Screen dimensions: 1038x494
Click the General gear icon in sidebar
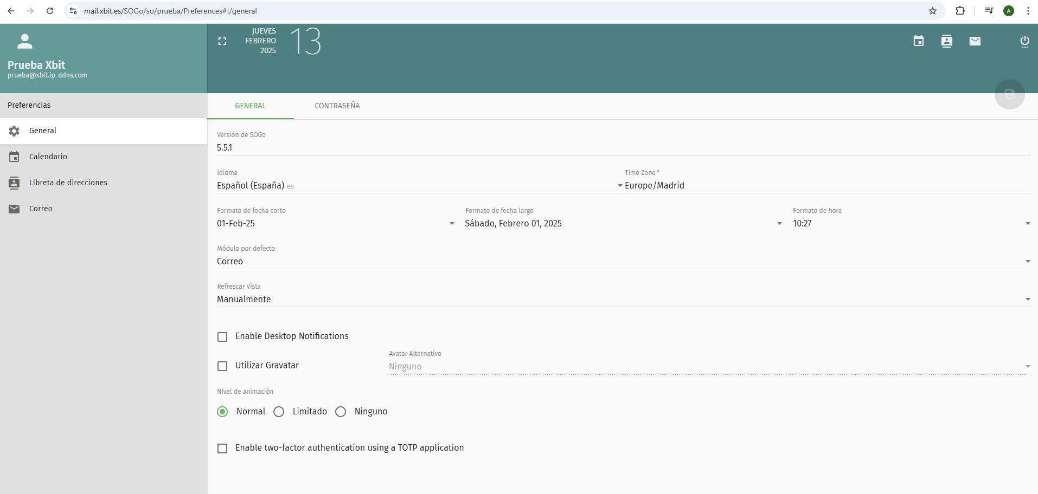(x=14, y=131)
